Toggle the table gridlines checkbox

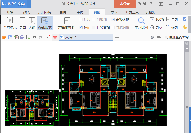point(113,20)
